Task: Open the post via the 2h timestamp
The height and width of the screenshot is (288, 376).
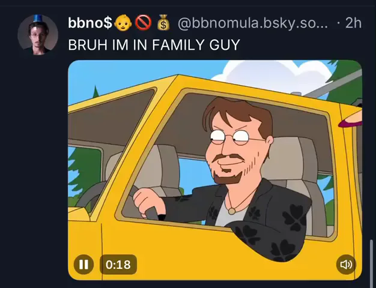Action: (x=353, y=23)
